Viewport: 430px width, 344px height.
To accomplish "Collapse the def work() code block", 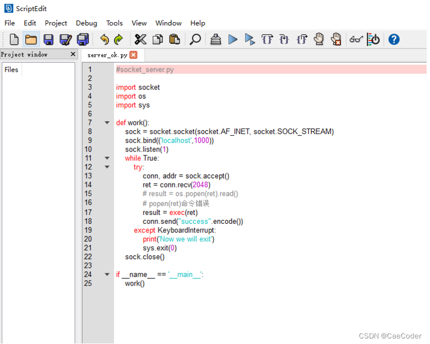I will click(x=107, y=123).
